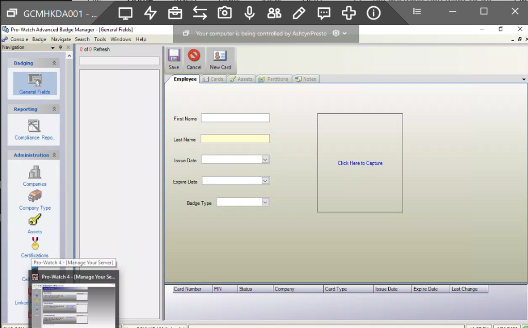Sort by the PIN column header
Screen dimensions: 528x328
[x=225, y=289]
